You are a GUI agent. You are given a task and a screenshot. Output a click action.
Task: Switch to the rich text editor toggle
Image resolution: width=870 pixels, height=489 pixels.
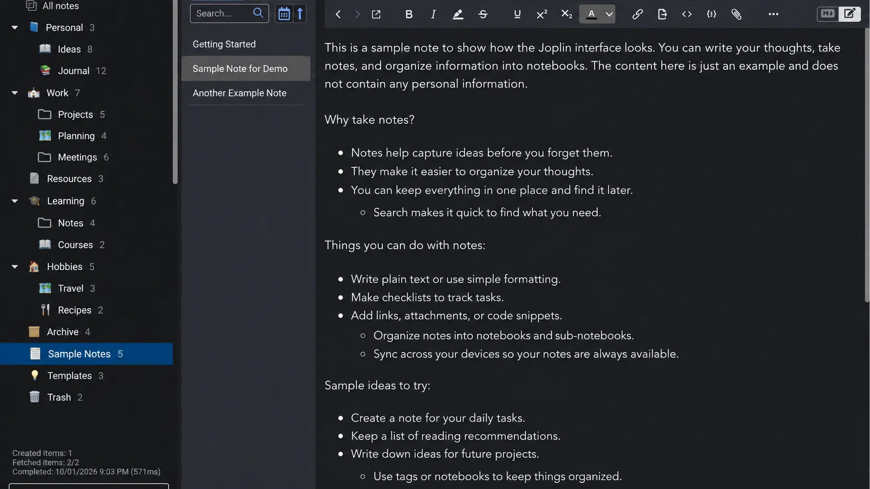click(849, 14)
